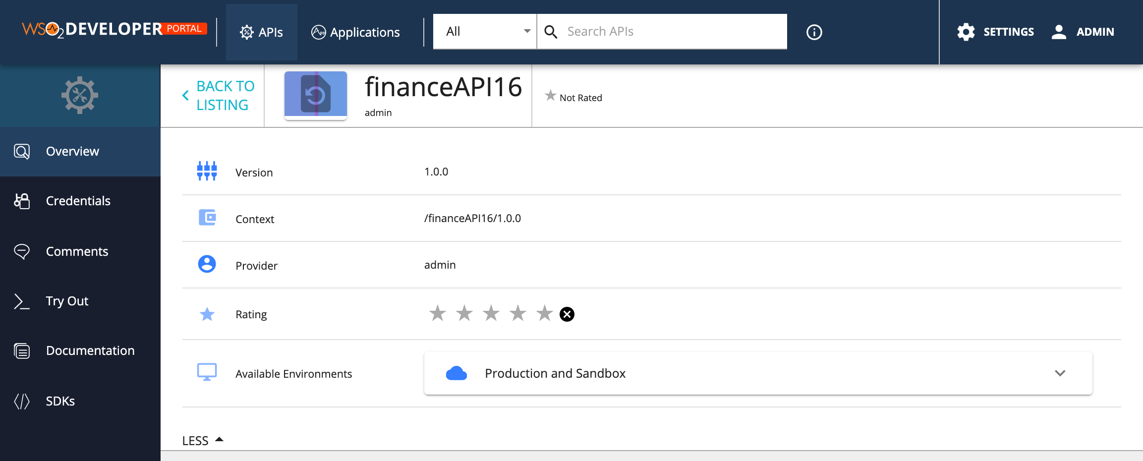Select Comments in the left sidebar

pyautogui.click(x=80, y=251)
